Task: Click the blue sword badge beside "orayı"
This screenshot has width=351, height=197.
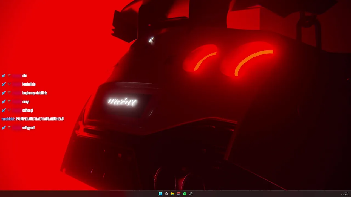Action: 4,102
